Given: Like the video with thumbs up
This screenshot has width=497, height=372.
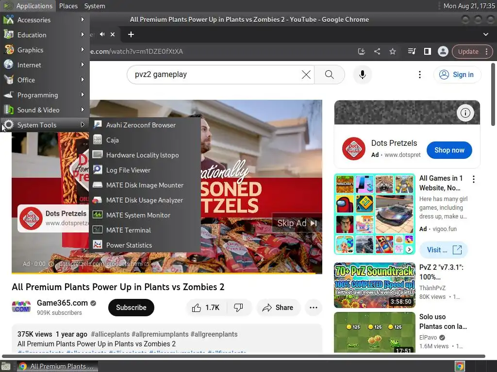Looking at the screenshot, I should [x=206, y=308].
